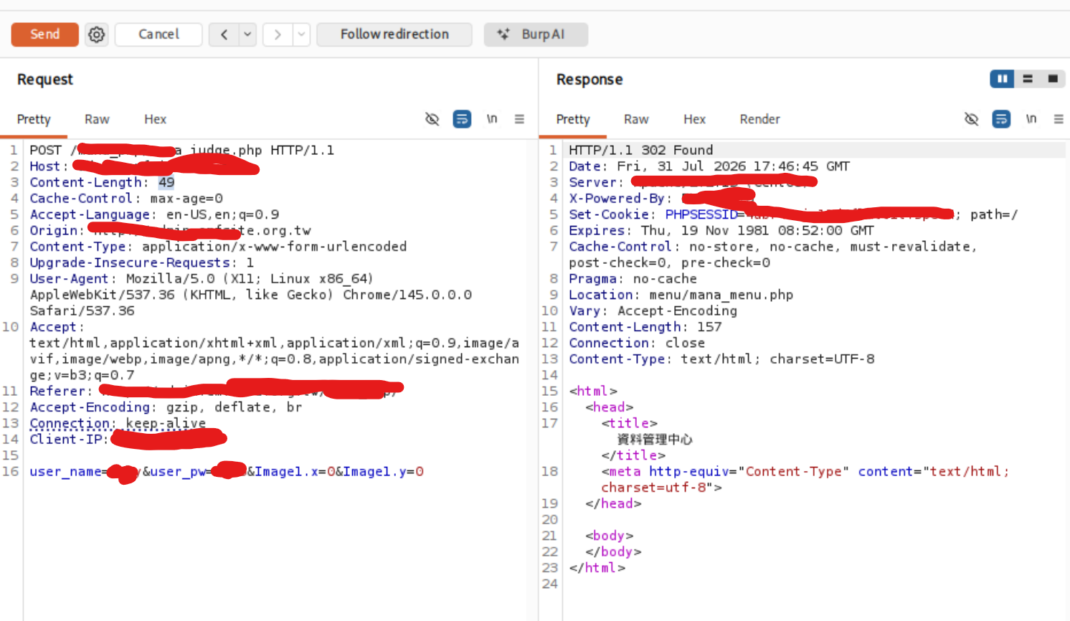Screen dimensions: 1070x621
Task: Select the combined tabbed layout icon
Action: (1053, 79)
